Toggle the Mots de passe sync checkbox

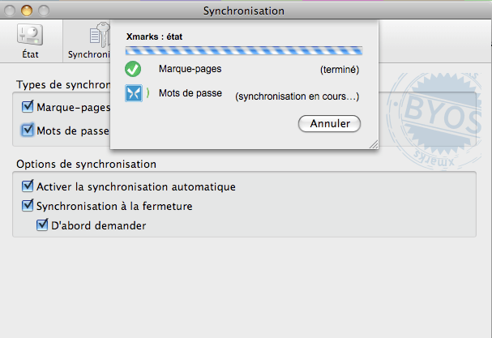pos(28,130)
